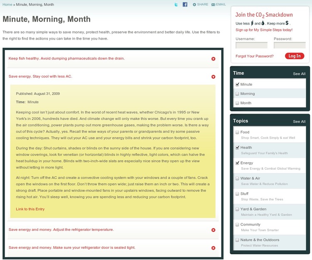Go to Home in the breadcrumb
Viewport: 312px width, 260px height.
[x=7, y=5]
